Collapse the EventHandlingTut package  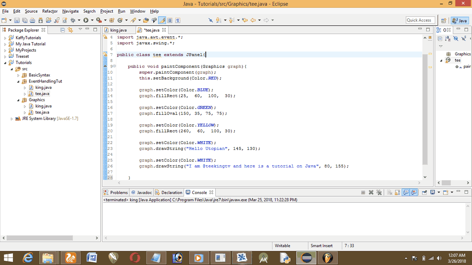pyautogui.click(x=18, y=81)
